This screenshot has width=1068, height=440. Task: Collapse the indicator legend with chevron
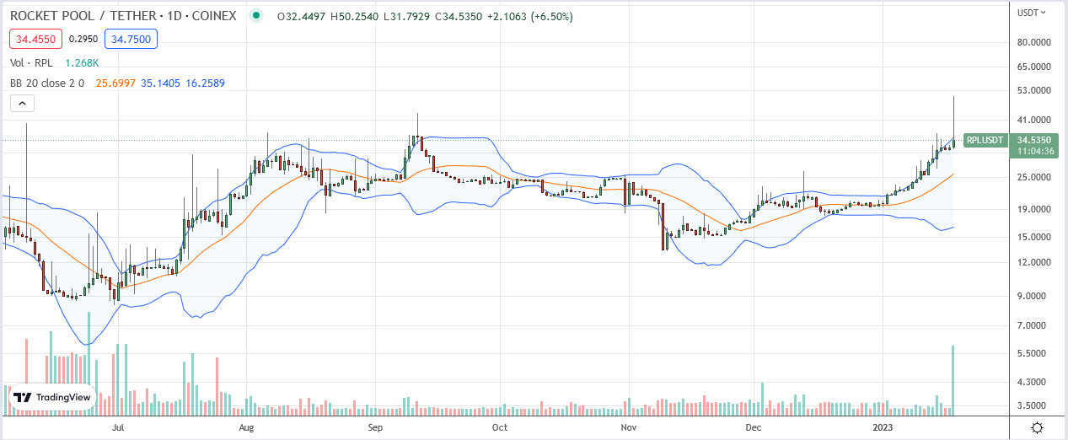point(22,104)
